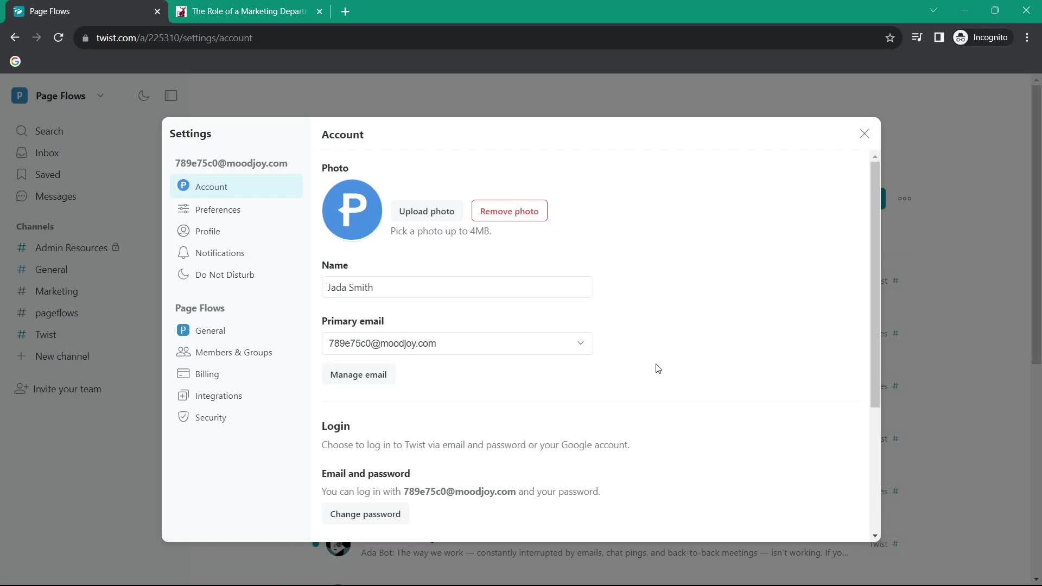Open the Chrome three-dot menu
Image resolution: width=1042 pixels, height=586 pixels.
[1027, 37]
